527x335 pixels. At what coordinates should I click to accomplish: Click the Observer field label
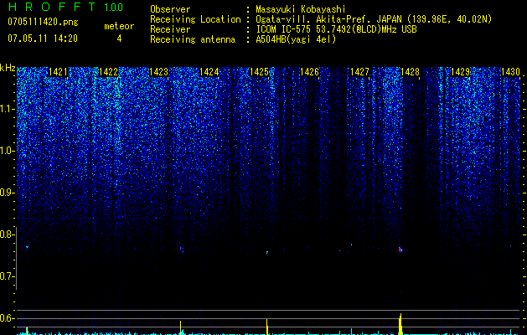[x=170, y=9]
